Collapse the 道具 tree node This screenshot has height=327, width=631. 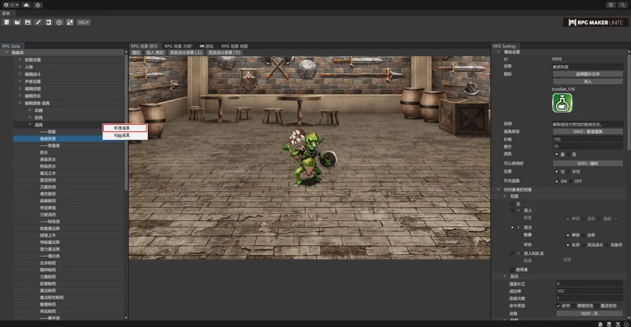pyautogui.click(x=30, y=124)
